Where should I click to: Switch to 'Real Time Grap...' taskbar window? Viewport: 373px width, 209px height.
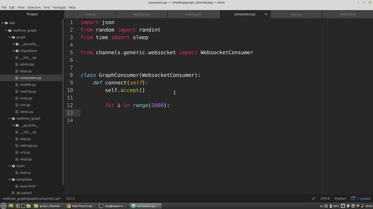pyautogui.click(x=80, y=206)
